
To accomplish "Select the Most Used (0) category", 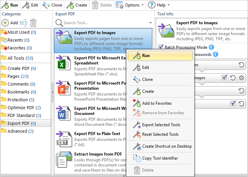I will pos(26,32).
